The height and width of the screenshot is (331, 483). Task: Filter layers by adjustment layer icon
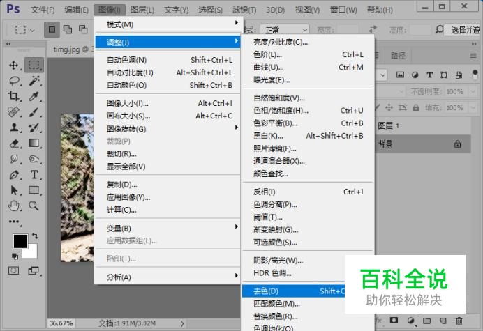pyautogui.click(x=415, y=75)
